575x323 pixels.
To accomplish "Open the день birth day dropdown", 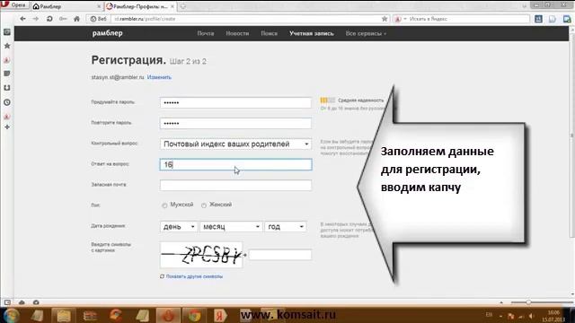I will [179, 227].
